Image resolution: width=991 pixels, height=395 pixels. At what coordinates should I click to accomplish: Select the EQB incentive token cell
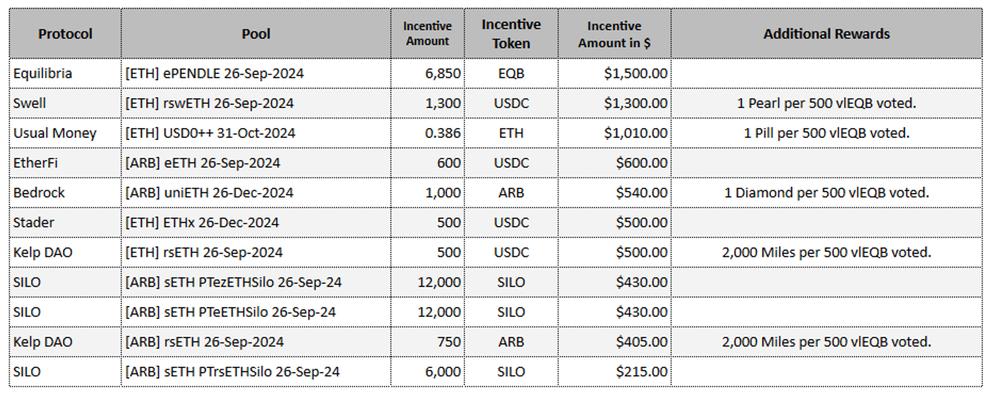511,73
